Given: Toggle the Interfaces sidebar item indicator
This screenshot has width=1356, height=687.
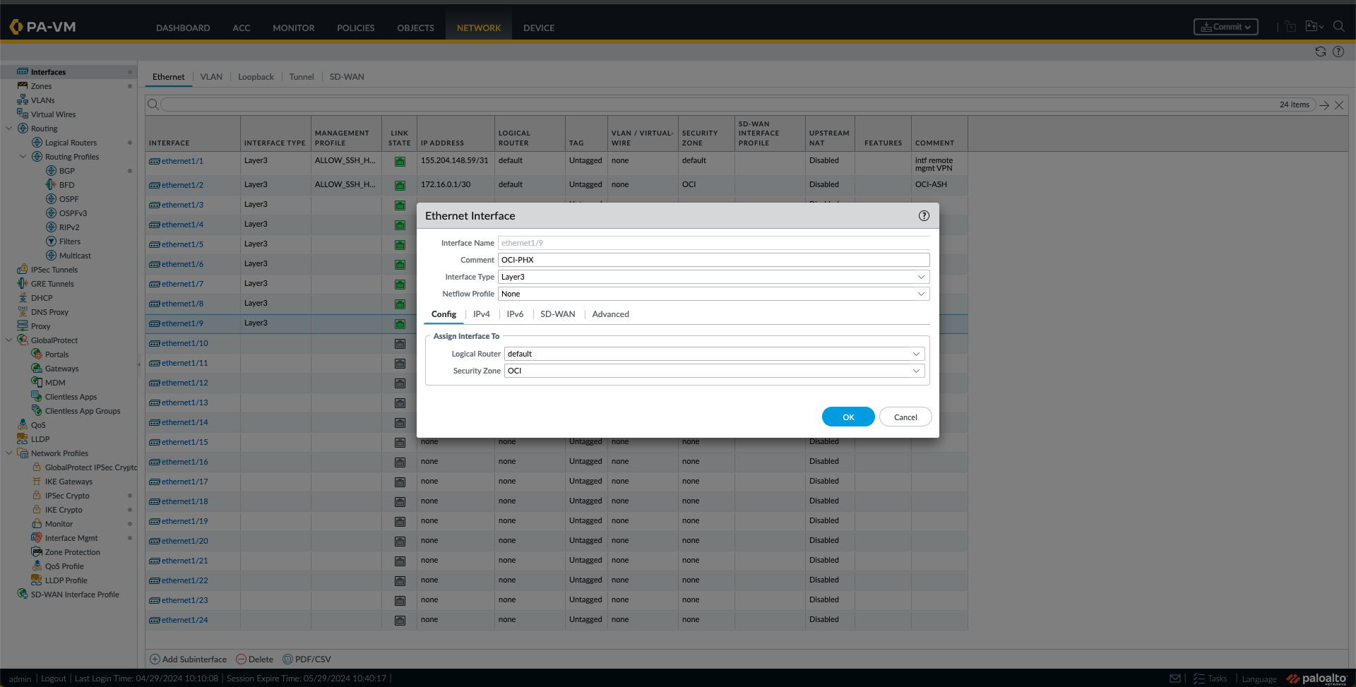Looking at the screenshot, I should pyautogui.click(x=130, y=71).
